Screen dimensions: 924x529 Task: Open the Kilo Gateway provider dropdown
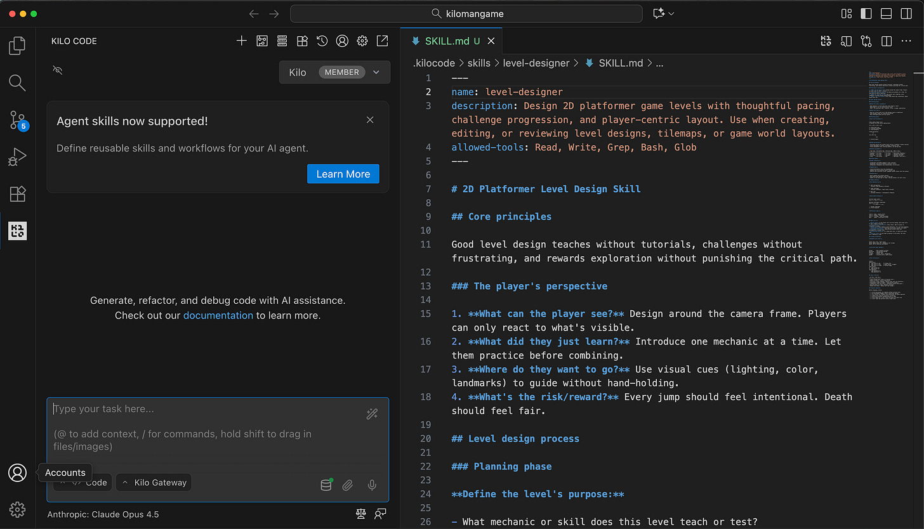pyautogui.click(x=154, y=483)
